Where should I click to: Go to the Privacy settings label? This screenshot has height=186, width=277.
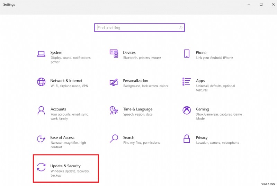pos(202,138)
